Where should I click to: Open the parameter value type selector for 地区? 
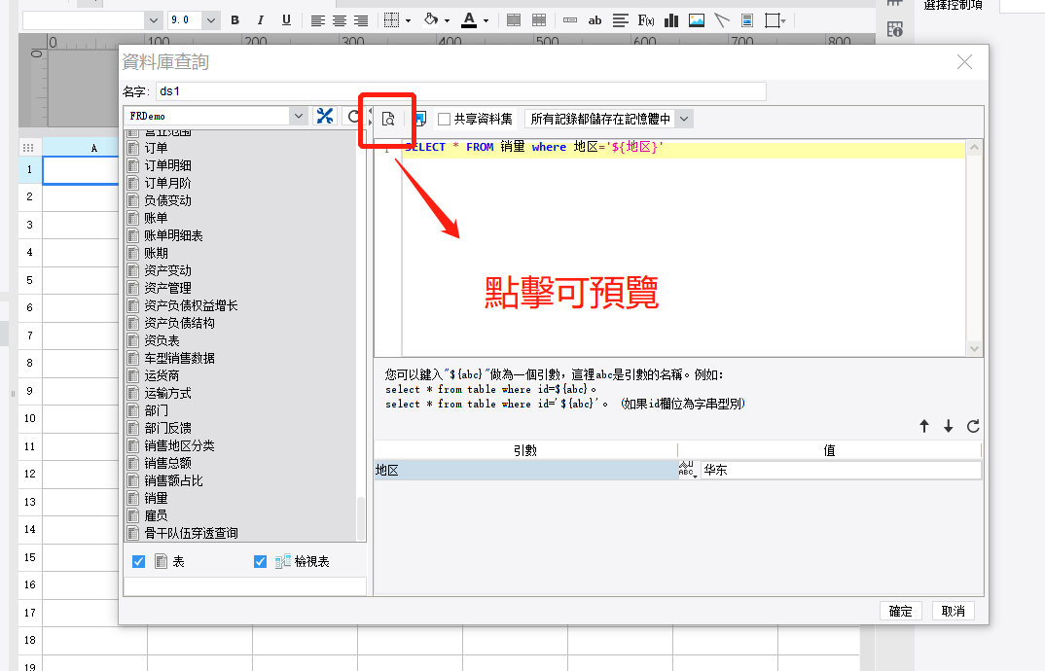click(688, 470)
